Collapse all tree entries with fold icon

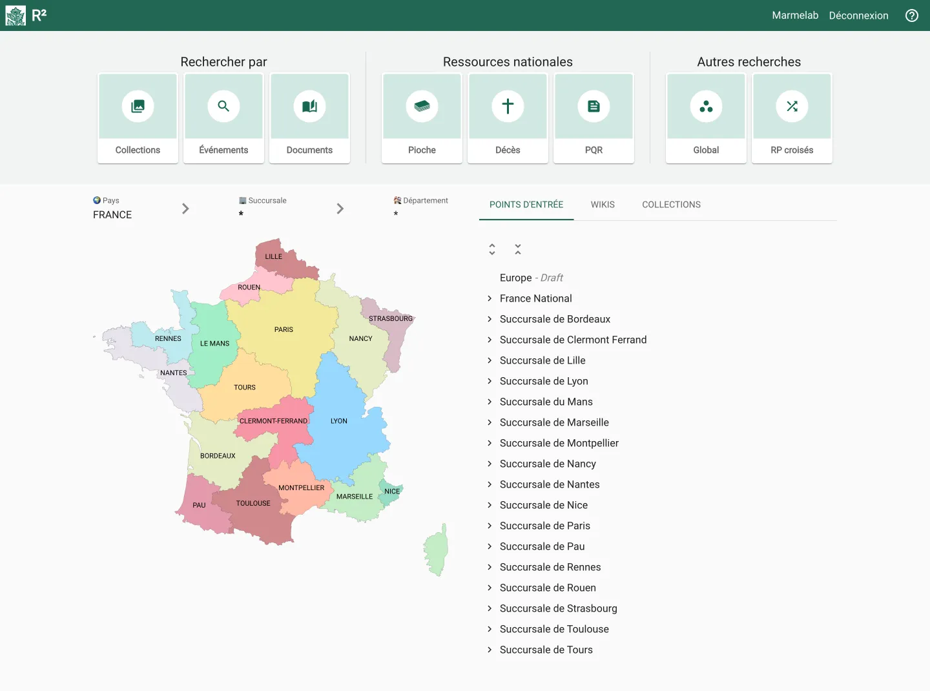518,249
